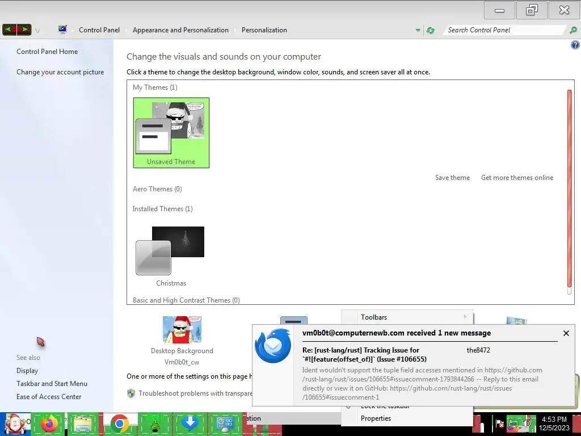
Task: Open the recent pages dropdown arrow
Action: 37,31
